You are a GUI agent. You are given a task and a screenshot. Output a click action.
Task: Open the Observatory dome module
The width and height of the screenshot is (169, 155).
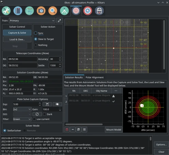click(99, 11)
